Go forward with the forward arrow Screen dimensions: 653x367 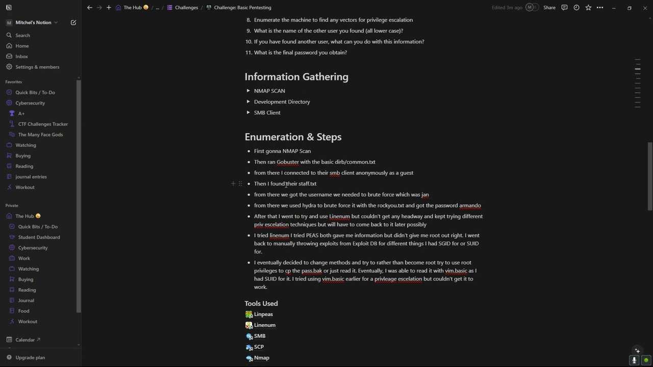click(99, 8)
